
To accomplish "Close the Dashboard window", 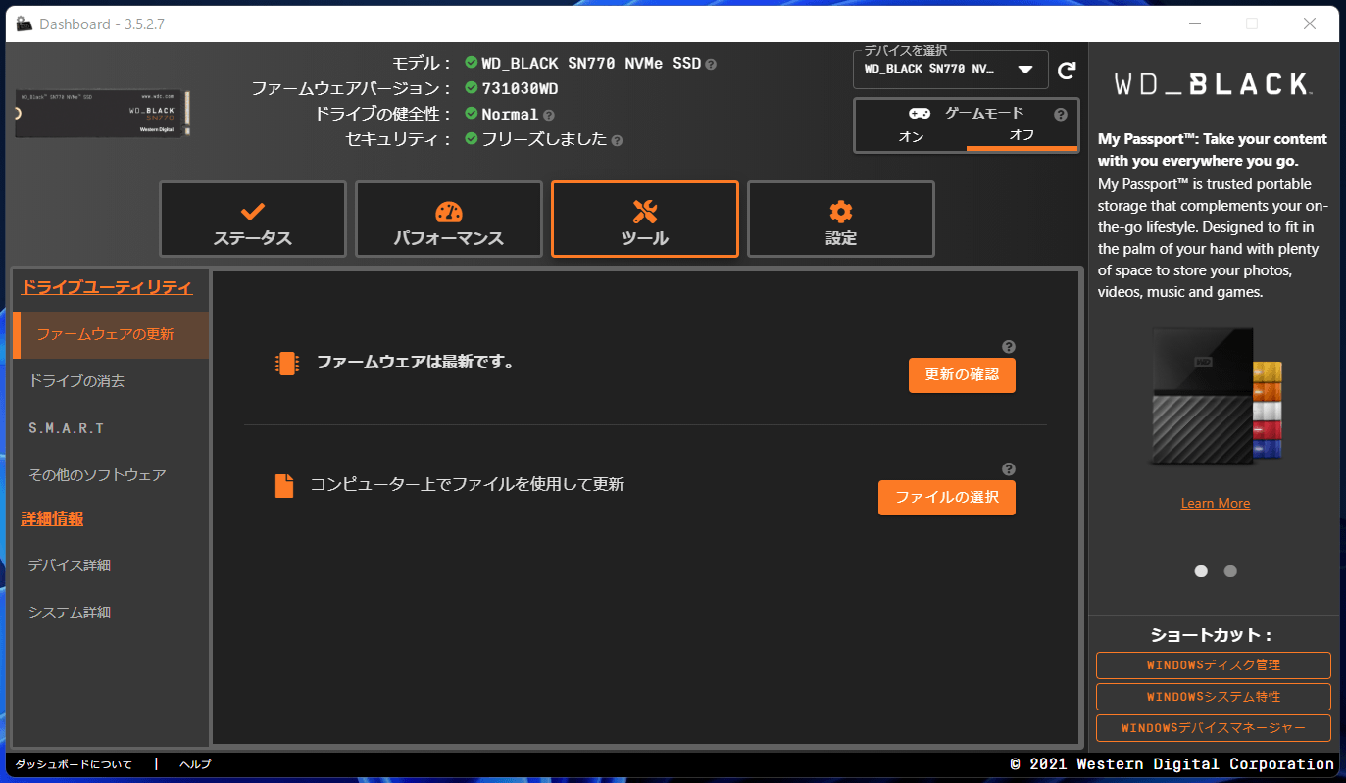I will tap(1309, 24).
